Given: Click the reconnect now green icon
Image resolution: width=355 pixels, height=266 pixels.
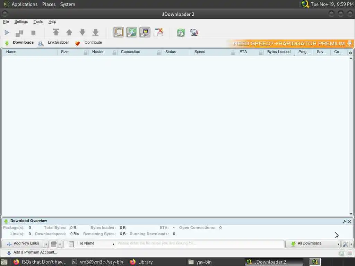Looking at the screenshot, I should [x=181, y=33].
